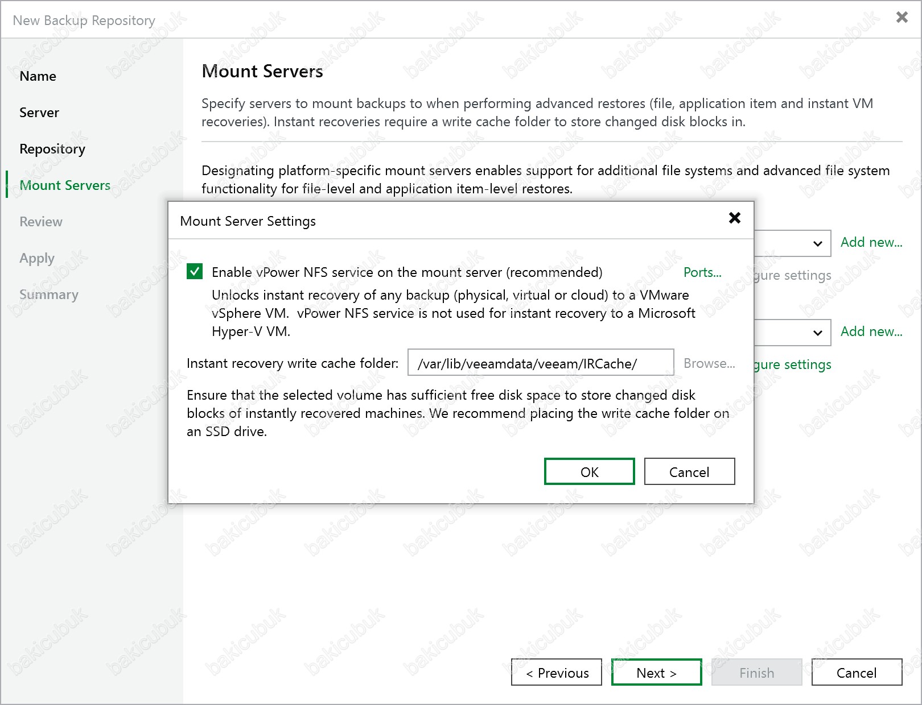The width and height of the screenshot is (922, 705).
Task: Open the lower green configure settings link
Action: [x=793, y=364]
